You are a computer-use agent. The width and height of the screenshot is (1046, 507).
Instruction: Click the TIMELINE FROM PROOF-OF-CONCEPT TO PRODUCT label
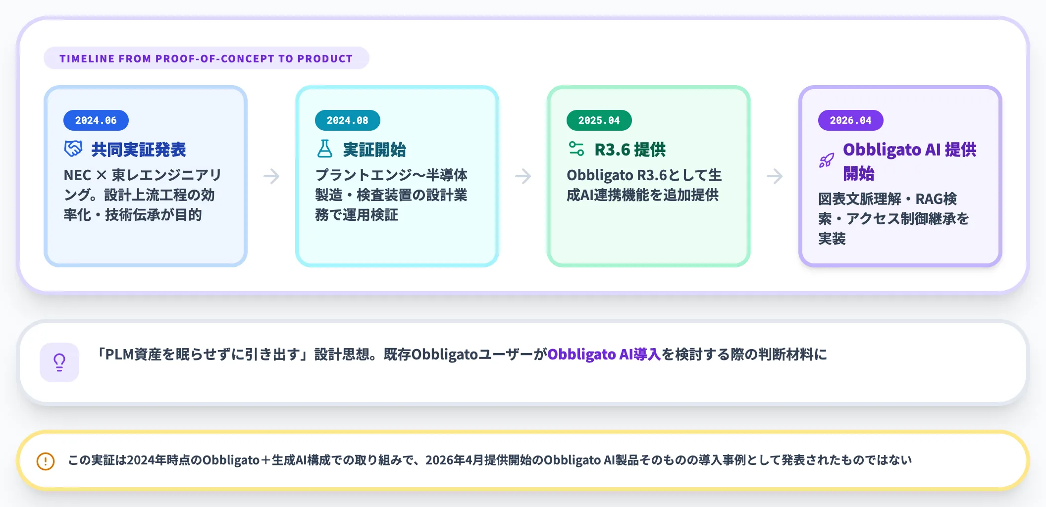pyautogui.click(x=207, y=58)
